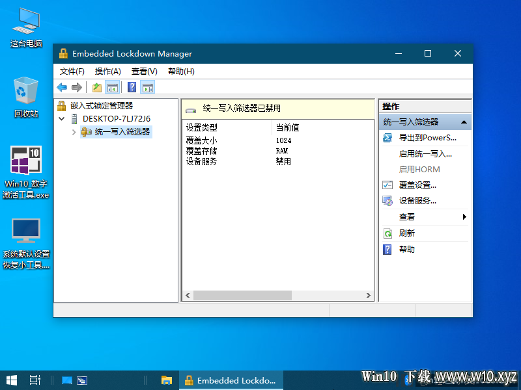Click the 设置类型 column header
The width and height of the screenshot is (521, 390).
click(227, 127)
